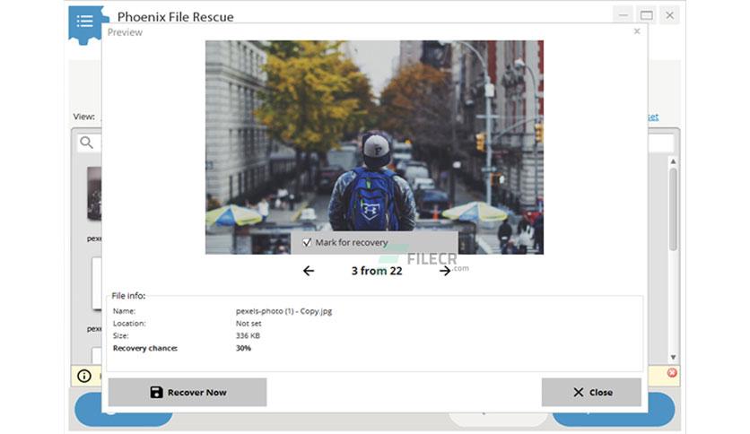Click the 30% recovery chance value
The width and height of the screenshot is (750, 434).
click(243, 348)
